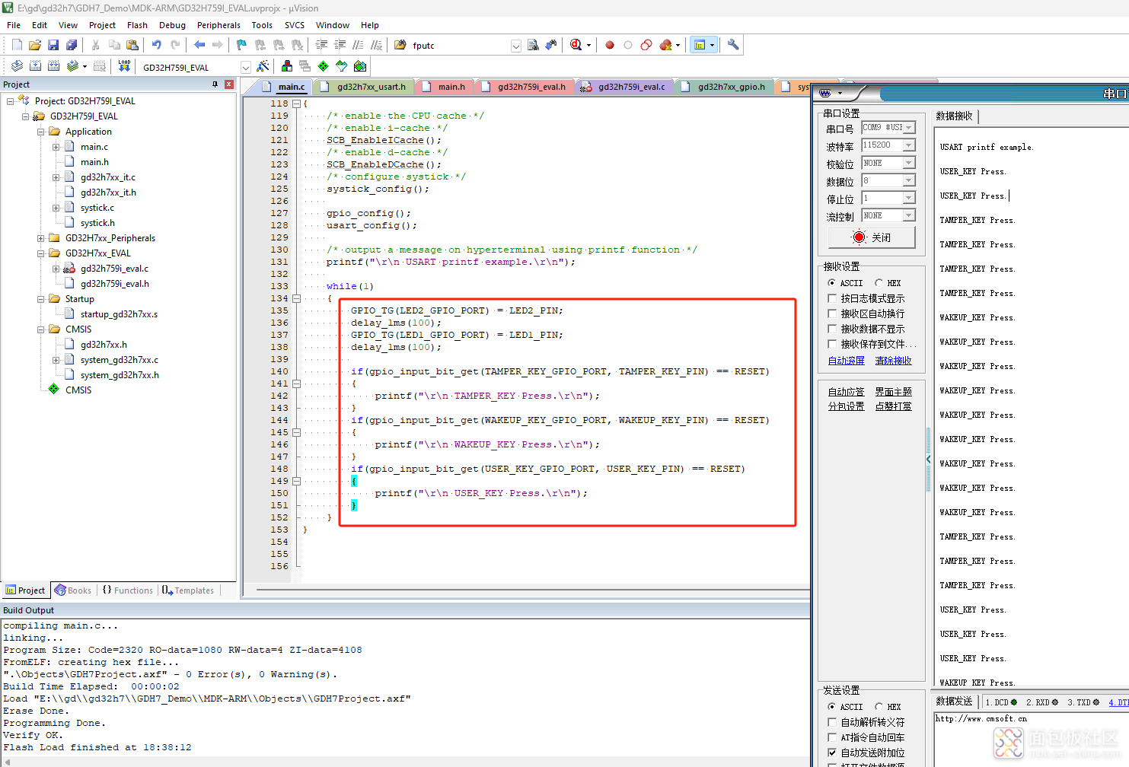The image size is (1129, 767).
Task: Click the 界面主题 link
Action: [x=893, y=392]
